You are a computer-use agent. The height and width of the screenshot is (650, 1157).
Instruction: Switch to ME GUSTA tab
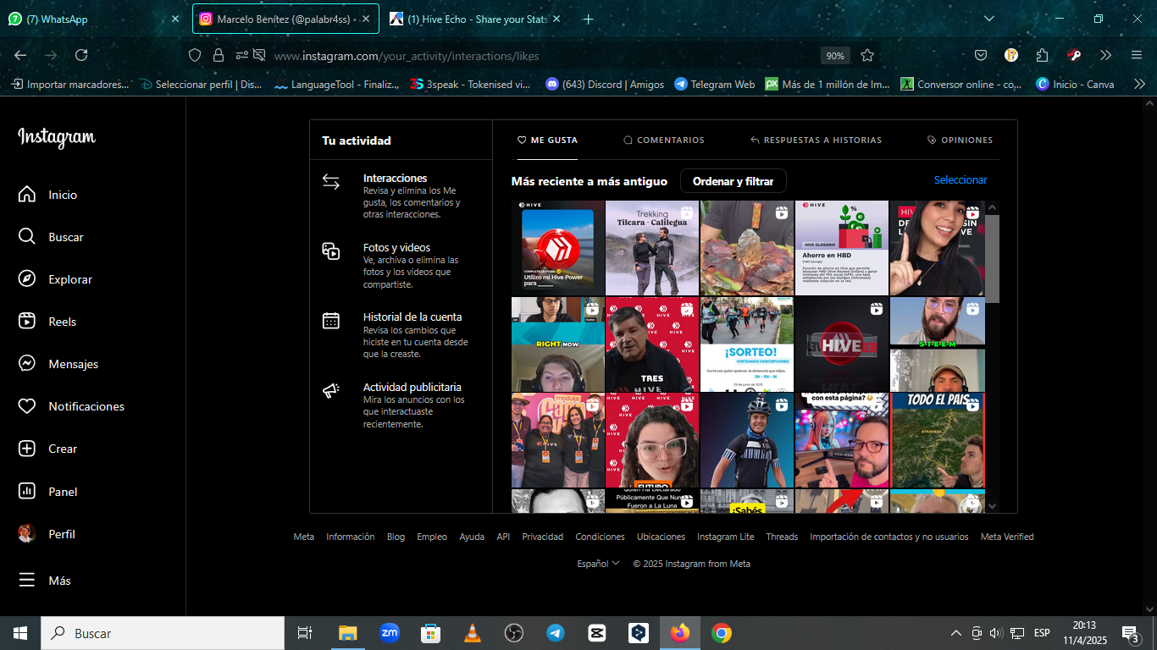[547, 140]
